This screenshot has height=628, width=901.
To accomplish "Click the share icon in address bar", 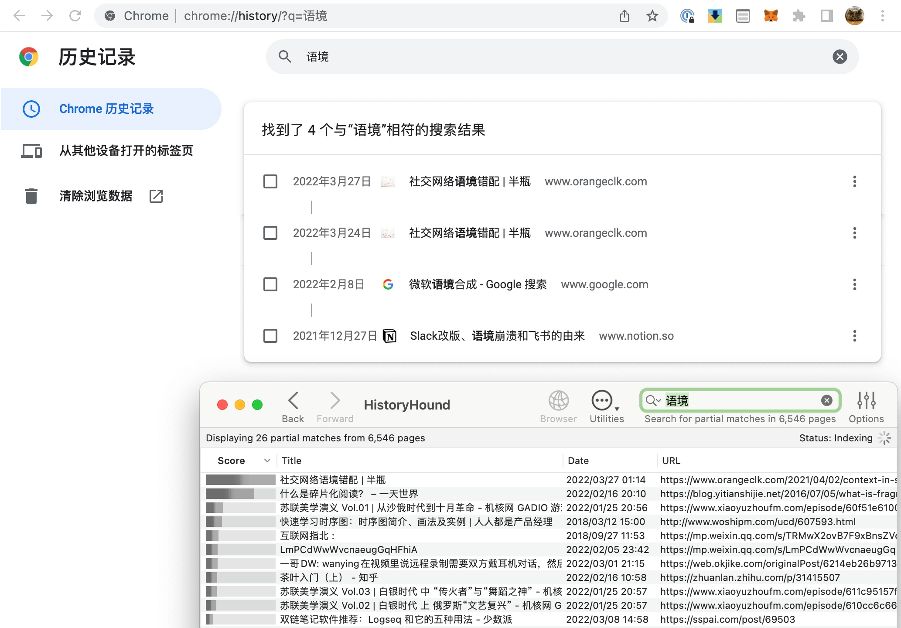I will point(625,16).
